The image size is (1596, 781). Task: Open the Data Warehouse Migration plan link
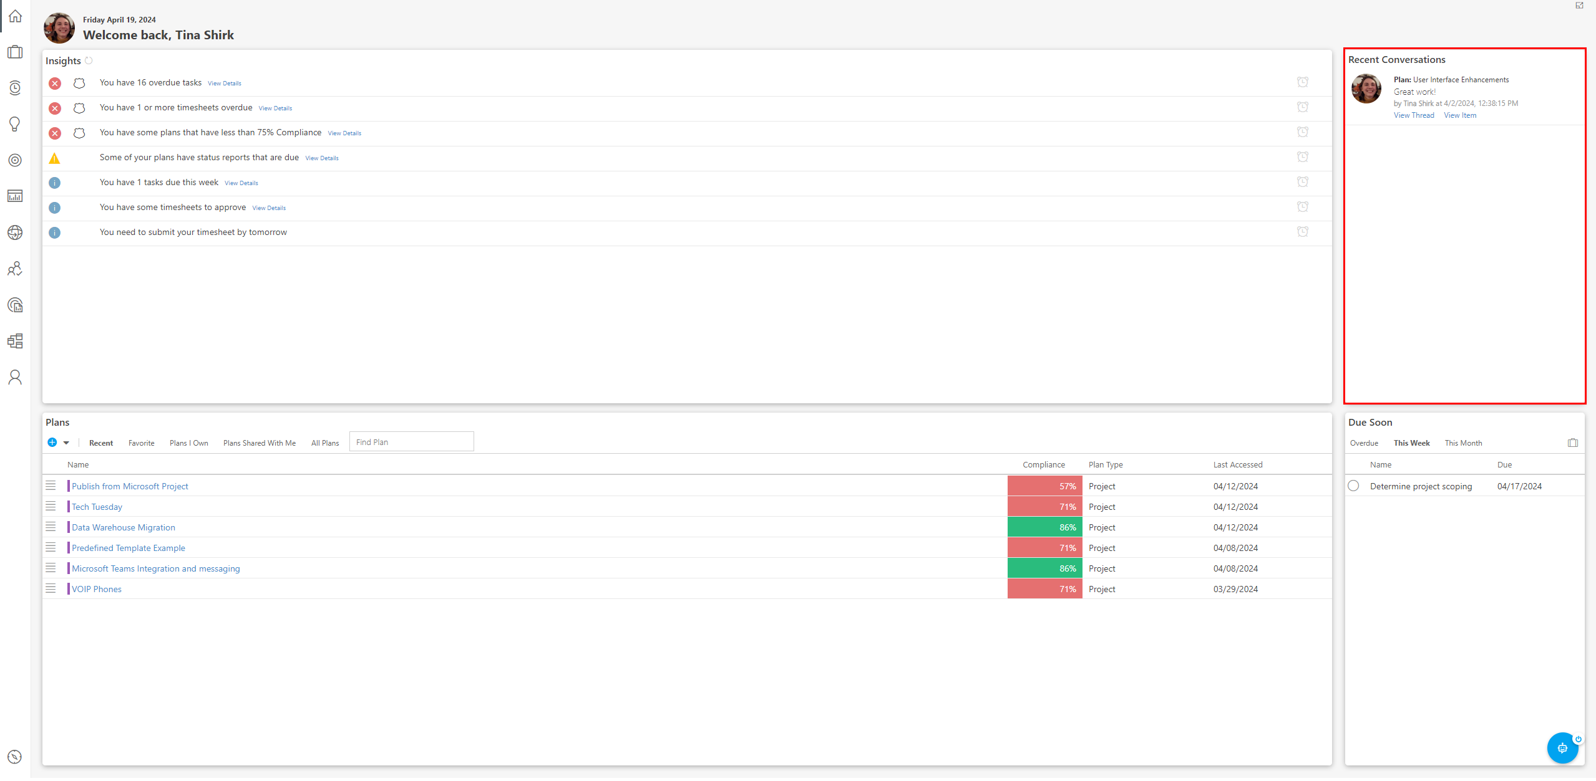click(x=124, y=527)
